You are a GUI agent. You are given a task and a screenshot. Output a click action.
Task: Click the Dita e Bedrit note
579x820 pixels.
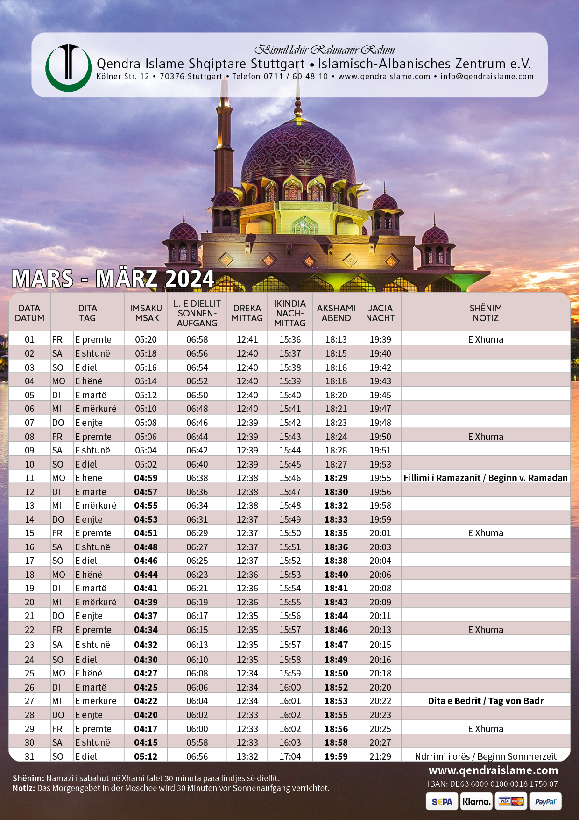[485, 701]
